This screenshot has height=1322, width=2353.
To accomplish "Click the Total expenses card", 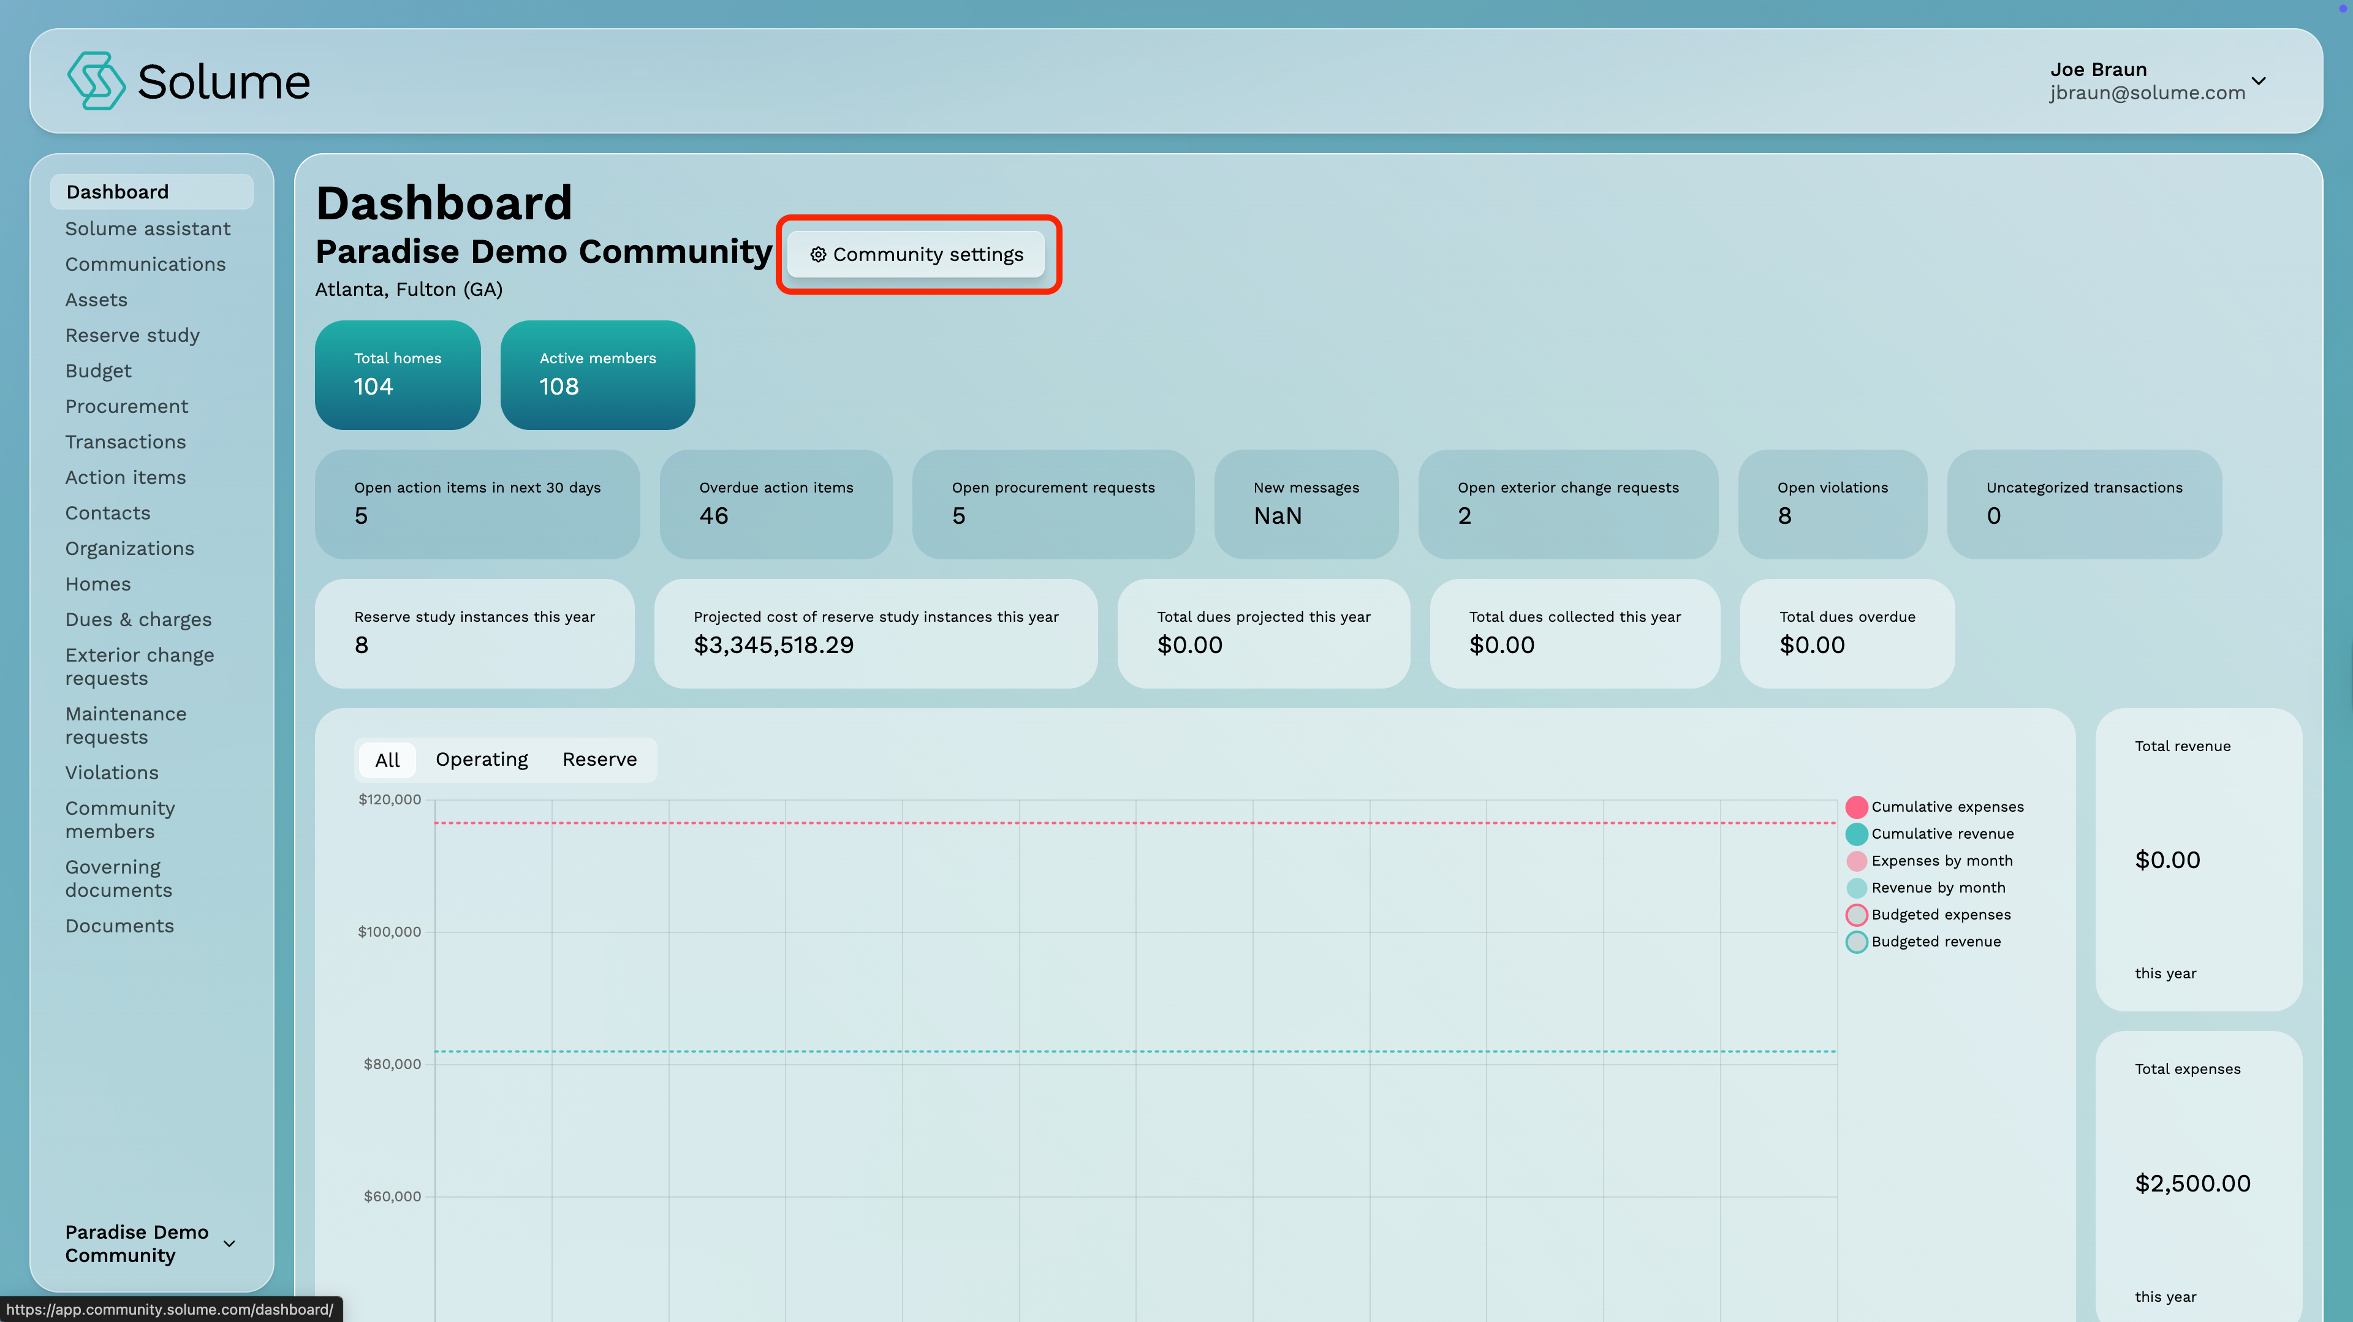I will (2199, 1178).
